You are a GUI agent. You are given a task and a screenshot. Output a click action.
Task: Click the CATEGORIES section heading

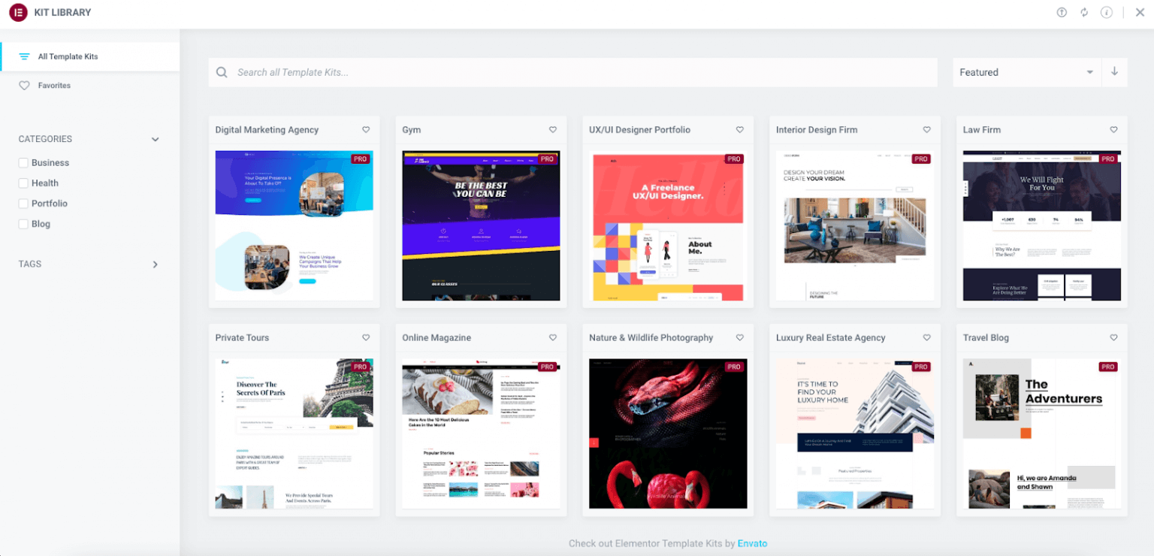[x=45, y=140]
